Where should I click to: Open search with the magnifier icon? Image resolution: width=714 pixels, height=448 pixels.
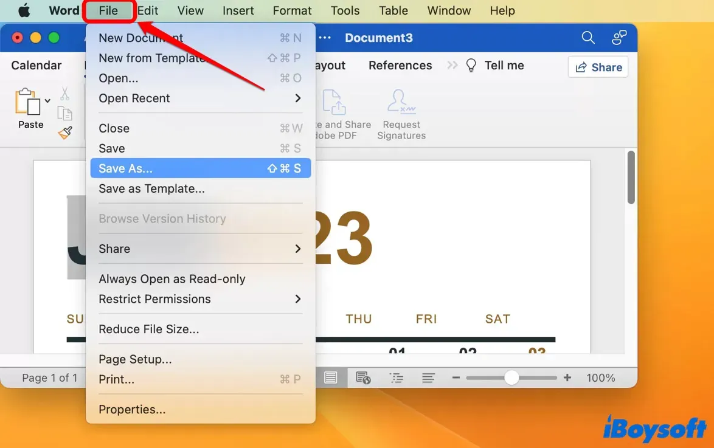click(588, 37)
